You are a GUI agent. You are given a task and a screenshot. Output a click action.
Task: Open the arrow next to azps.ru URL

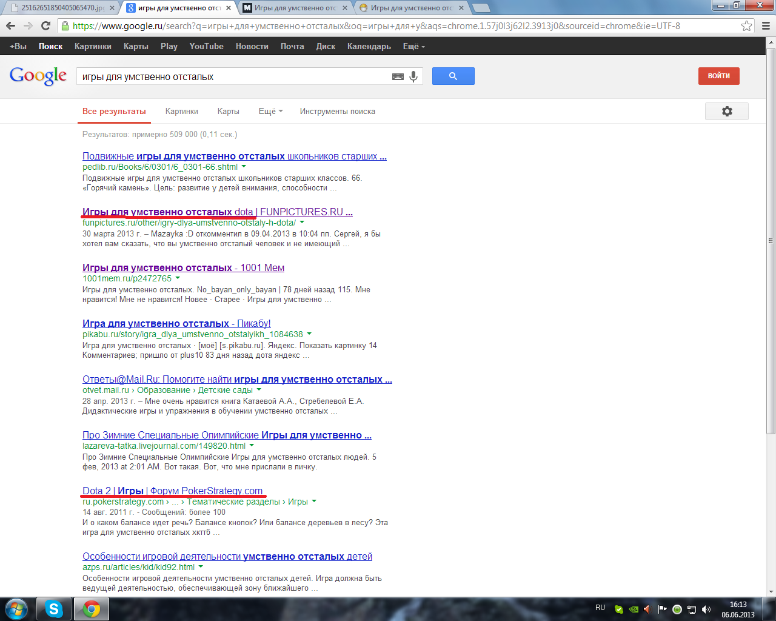pos(201,566)
